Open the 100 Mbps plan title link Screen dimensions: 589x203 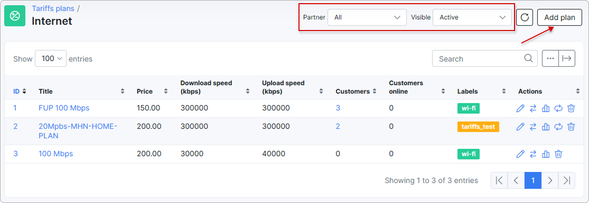(55, 154)
